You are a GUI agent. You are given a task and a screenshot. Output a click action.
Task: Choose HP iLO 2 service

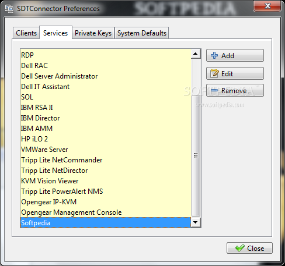tap(106, 139)
